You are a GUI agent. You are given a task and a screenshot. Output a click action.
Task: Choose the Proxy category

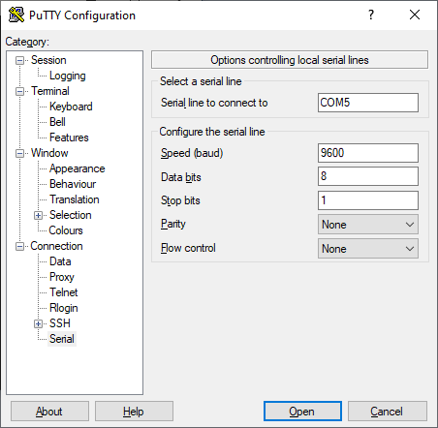tap(62, 277)
